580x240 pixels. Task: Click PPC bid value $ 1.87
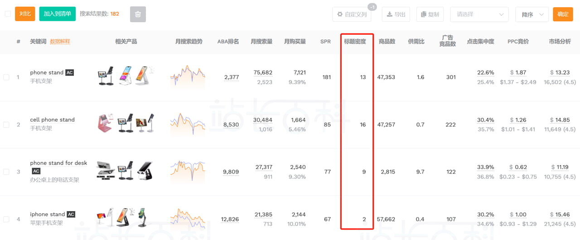518,73
